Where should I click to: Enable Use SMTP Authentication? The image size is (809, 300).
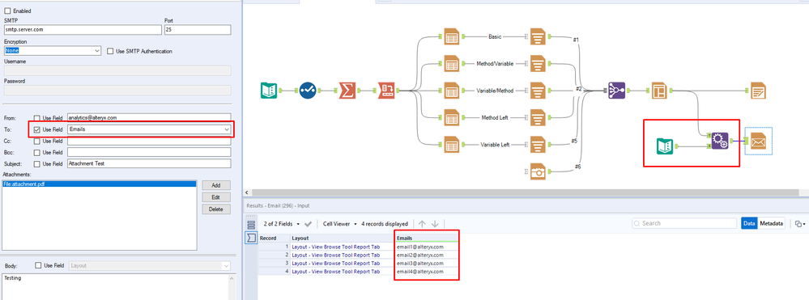point(110,51)
